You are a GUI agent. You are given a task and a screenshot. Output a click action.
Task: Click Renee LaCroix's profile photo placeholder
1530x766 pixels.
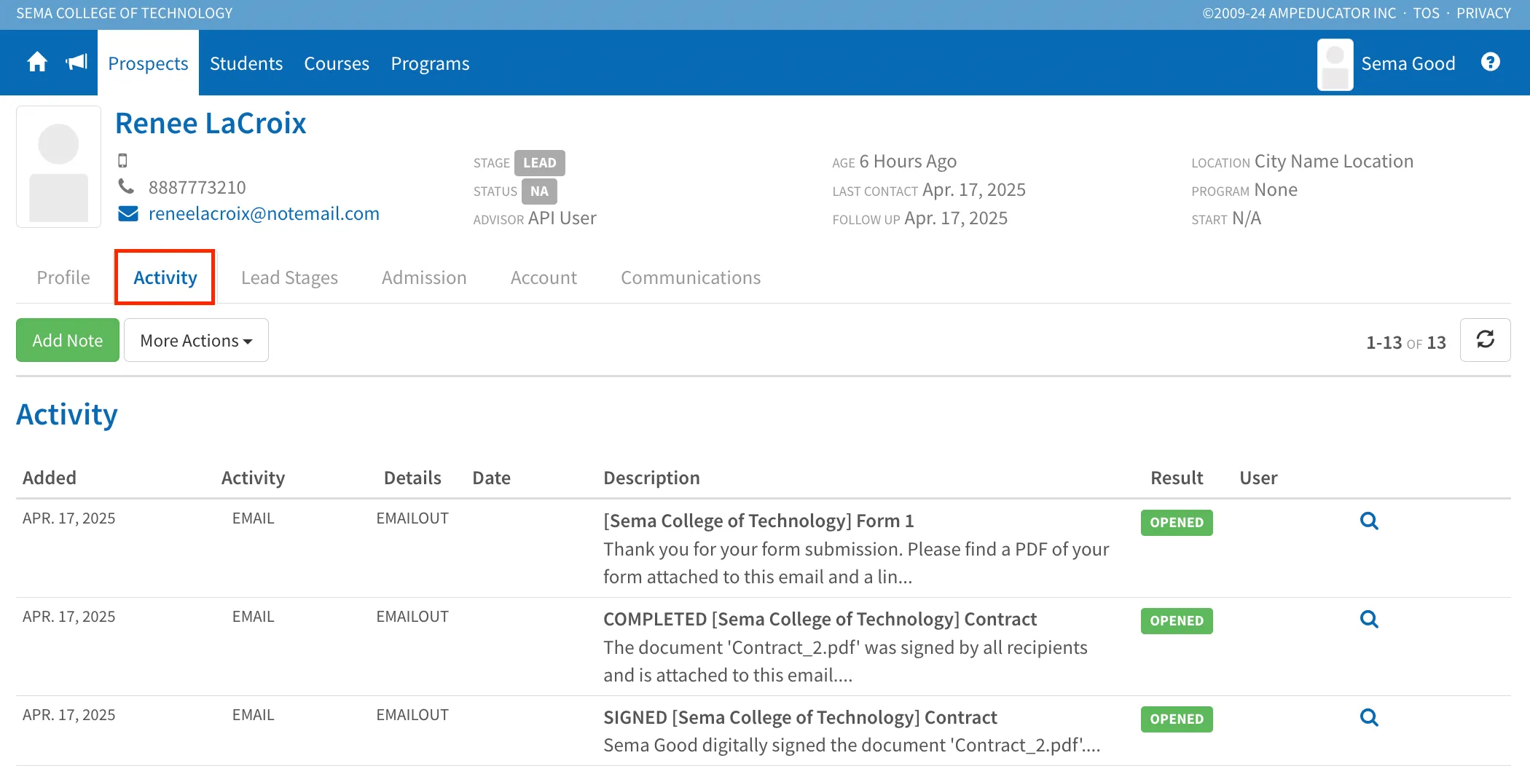pos(58,167)
